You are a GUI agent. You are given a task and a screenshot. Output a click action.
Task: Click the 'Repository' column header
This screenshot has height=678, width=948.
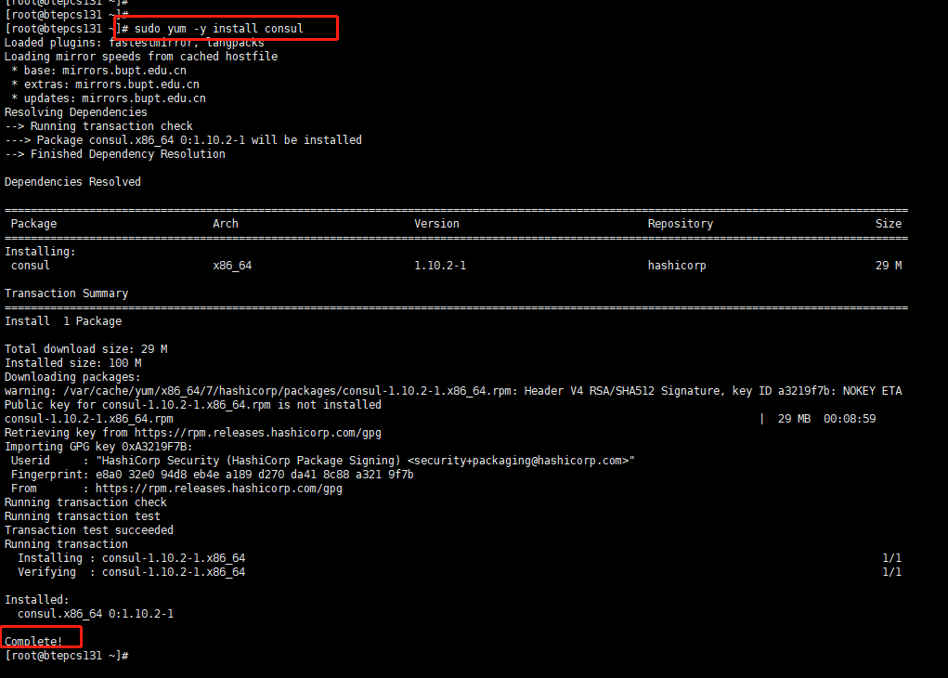pos(681,223)
